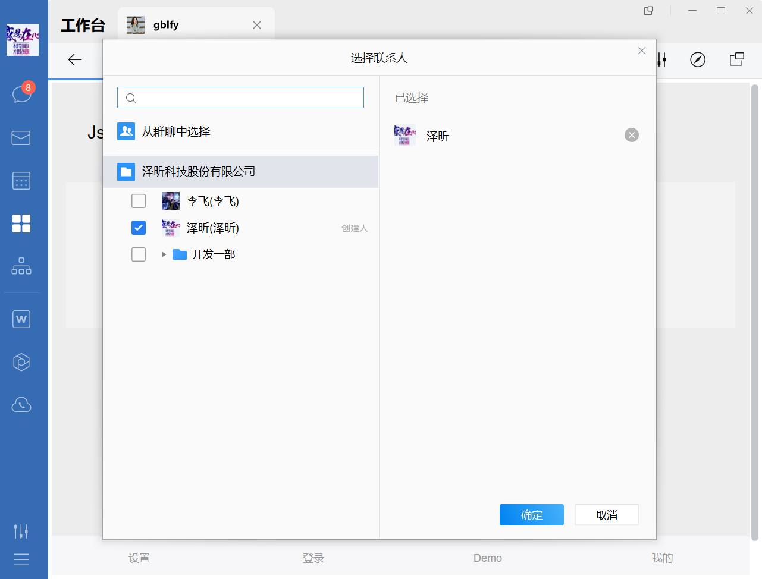Check the 开发一部 department checkbox
762x579 pixels.
(x=138, y=254)
